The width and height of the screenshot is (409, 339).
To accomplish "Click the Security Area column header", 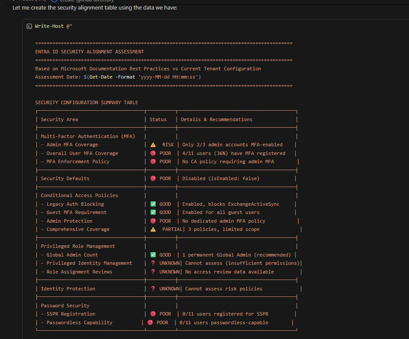I will tap(59, 119).
